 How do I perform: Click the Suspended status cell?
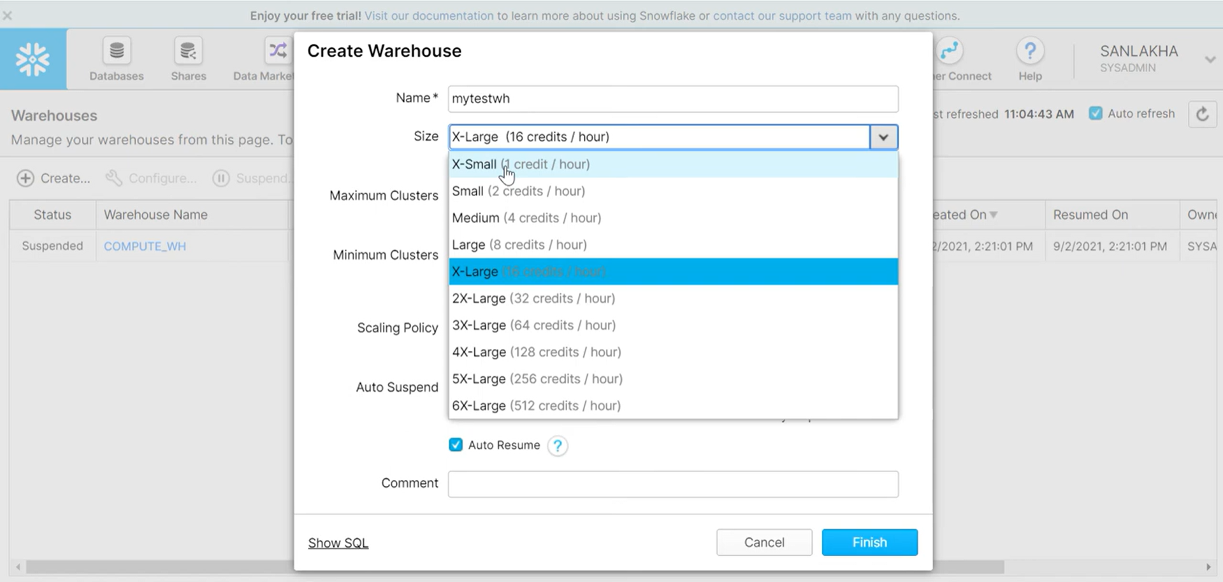[52, 246]
